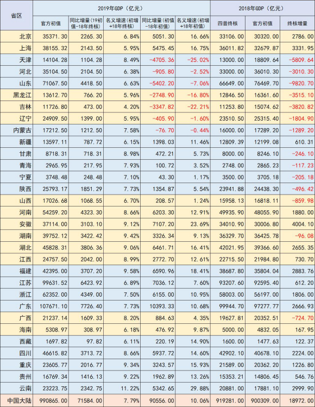Select the 2019年GDP（亿元）merged header

(x=122, y=8)
